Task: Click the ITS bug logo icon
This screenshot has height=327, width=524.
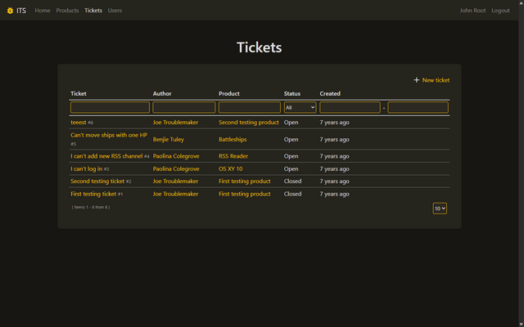Action: point(10,11)
